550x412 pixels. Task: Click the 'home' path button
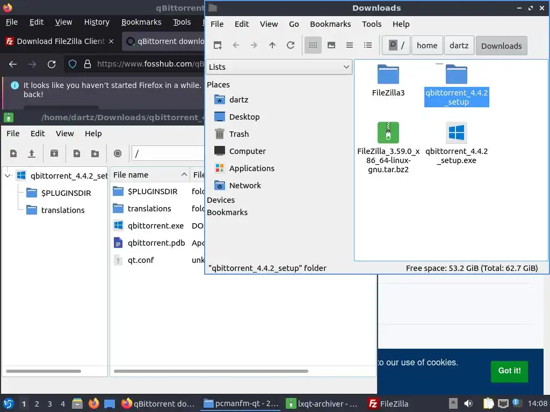tap(427, 46)
